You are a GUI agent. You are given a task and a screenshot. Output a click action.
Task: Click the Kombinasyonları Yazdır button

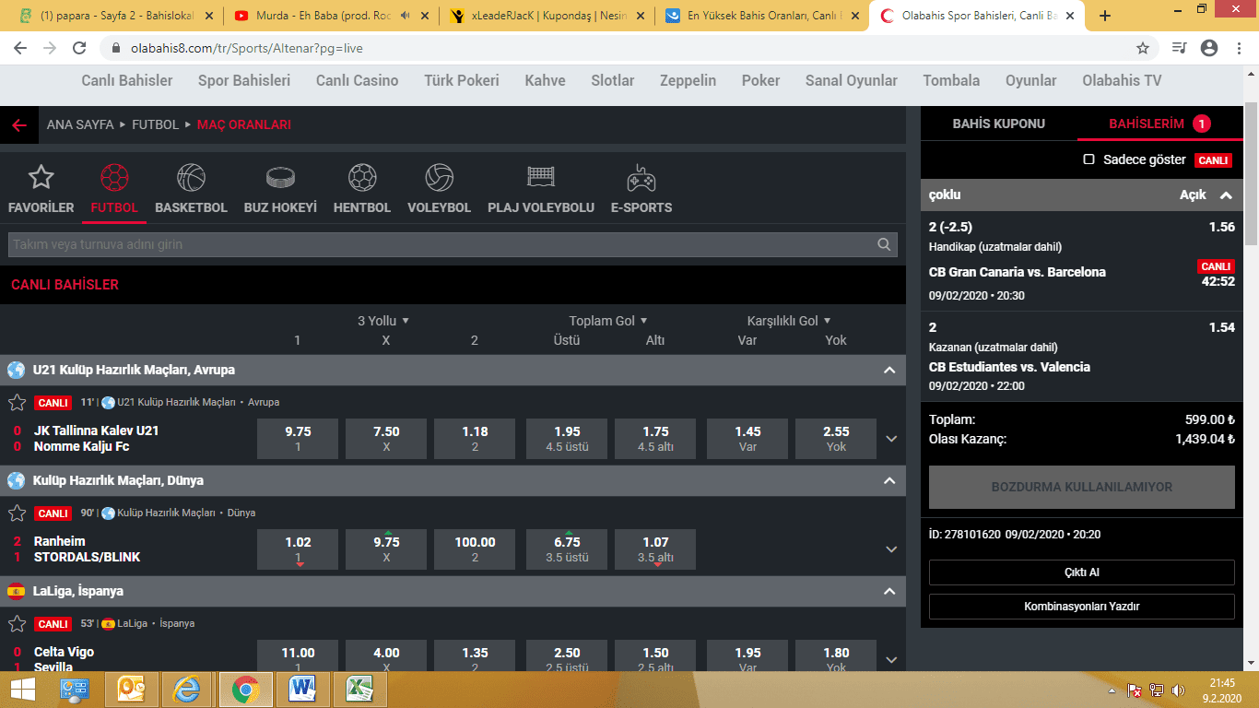pos(1081,607)
